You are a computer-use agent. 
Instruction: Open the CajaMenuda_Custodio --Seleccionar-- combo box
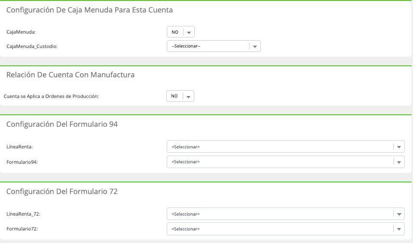click(213, 46)
